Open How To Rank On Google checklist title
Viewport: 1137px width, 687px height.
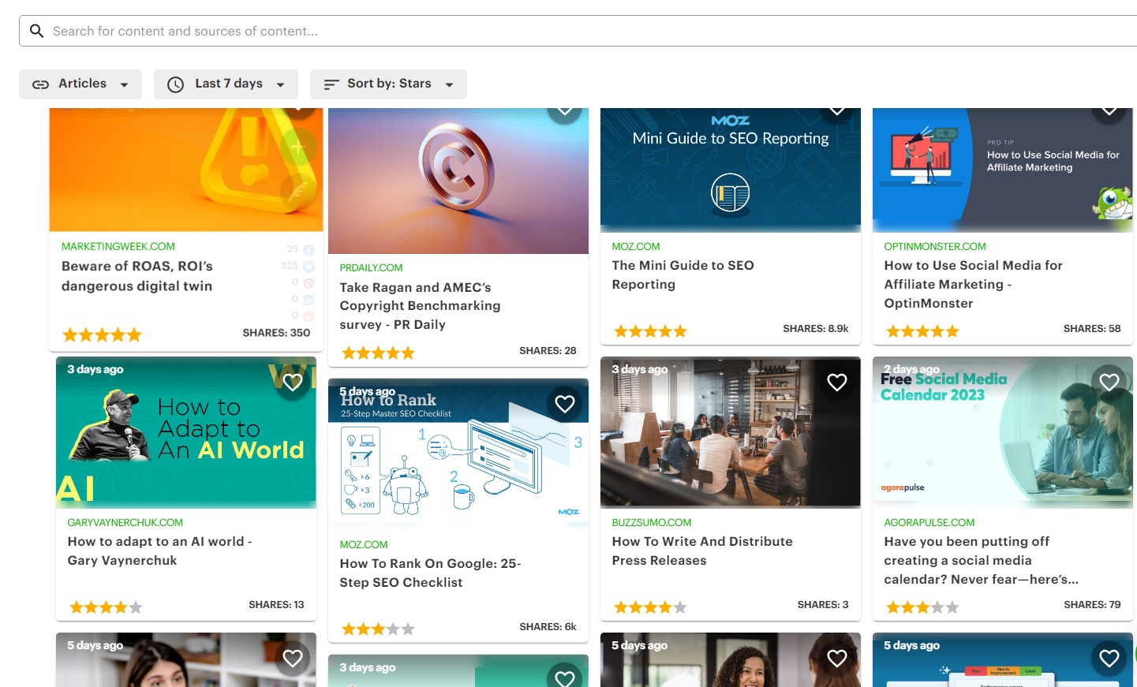(430, 573)
